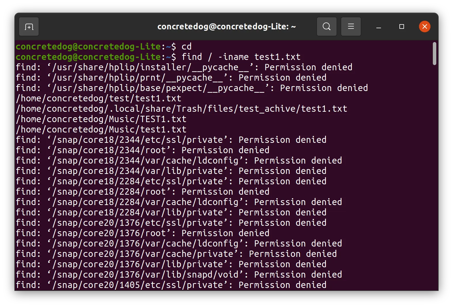Open the terminal search icon
This screenshot has width=453, height=307.
tap(326, 26)
